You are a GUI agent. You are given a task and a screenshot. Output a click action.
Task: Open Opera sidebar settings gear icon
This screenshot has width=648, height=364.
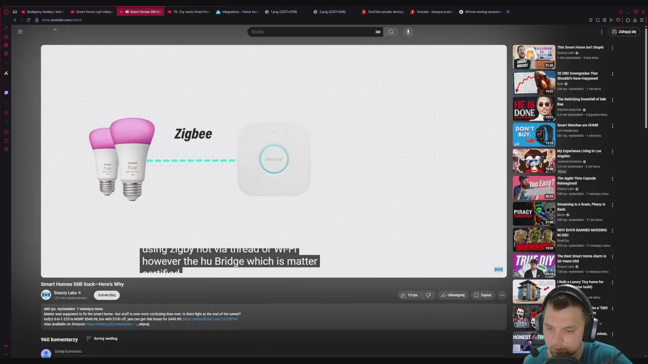[x=6, y=149]
